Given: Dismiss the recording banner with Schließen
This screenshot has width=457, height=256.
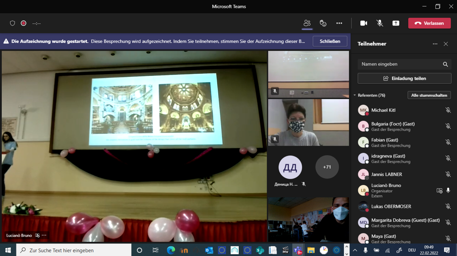Looking at the screenshot, I should click(330, 42).
